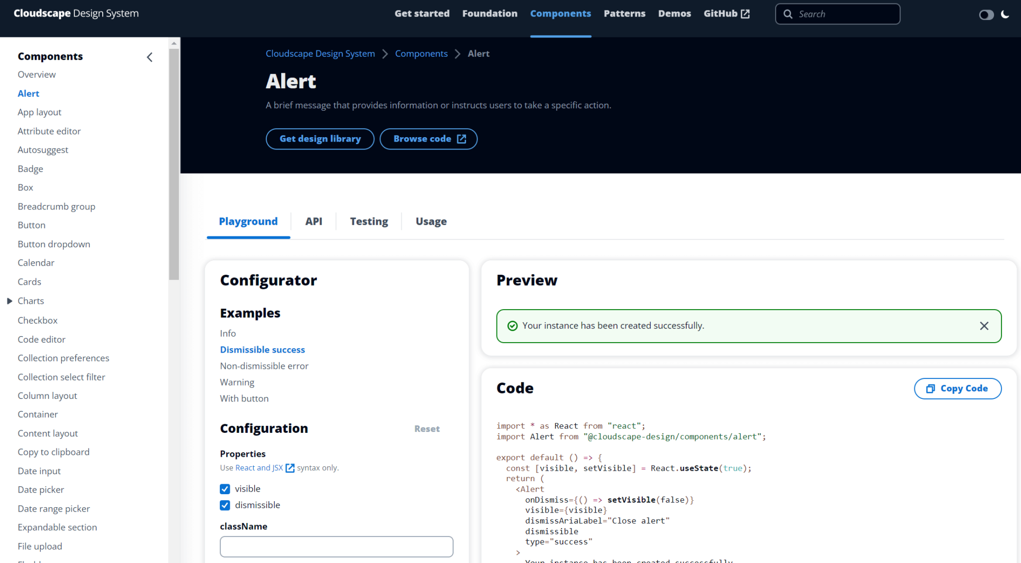Collapse the Components side navigation chevron

click(x=150, y=57)
